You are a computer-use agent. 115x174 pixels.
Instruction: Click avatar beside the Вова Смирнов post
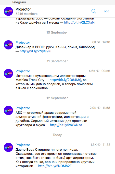pyautogui.click(x=8, y=147)
